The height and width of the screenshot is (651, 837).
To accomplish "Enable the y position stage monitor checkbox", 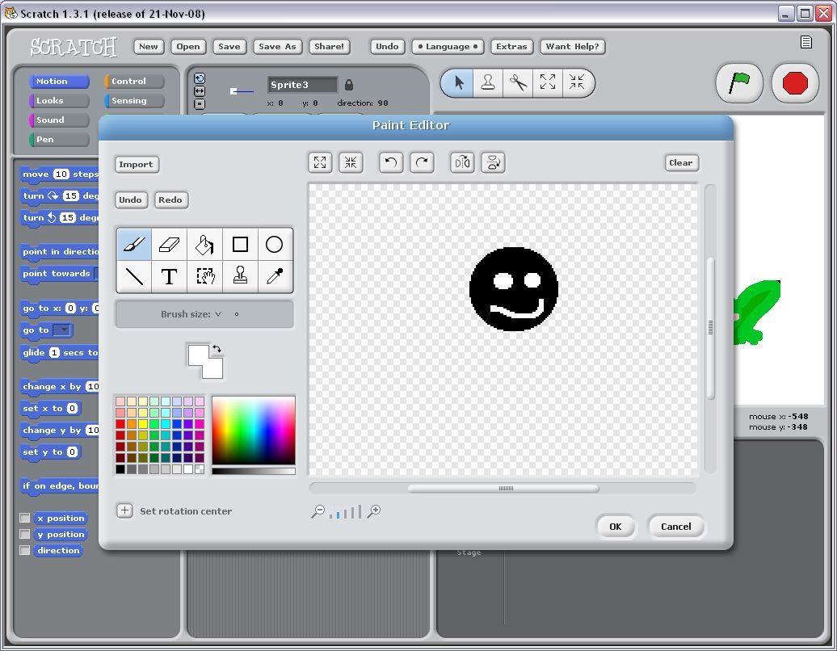I will 25,534.
